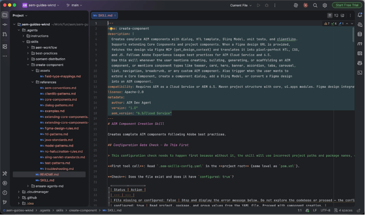365x215 pixels.
Task: Collapse the references folder
Action: pos(33,82)
